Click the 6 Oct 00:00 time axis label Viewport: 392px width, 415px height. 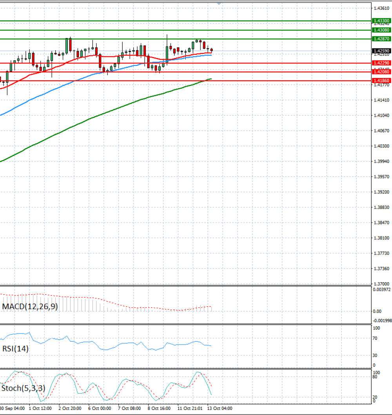(x=100, y=408)
